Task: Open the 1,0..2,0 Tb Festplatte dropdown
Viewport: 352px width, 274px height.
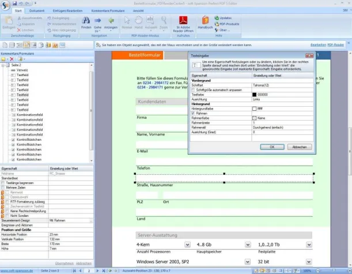Action: tap(309, 245)
